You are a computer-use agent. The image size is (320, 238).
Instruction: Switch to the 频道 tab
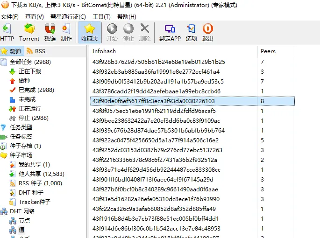pyautogui.click(x=12, y=51)
